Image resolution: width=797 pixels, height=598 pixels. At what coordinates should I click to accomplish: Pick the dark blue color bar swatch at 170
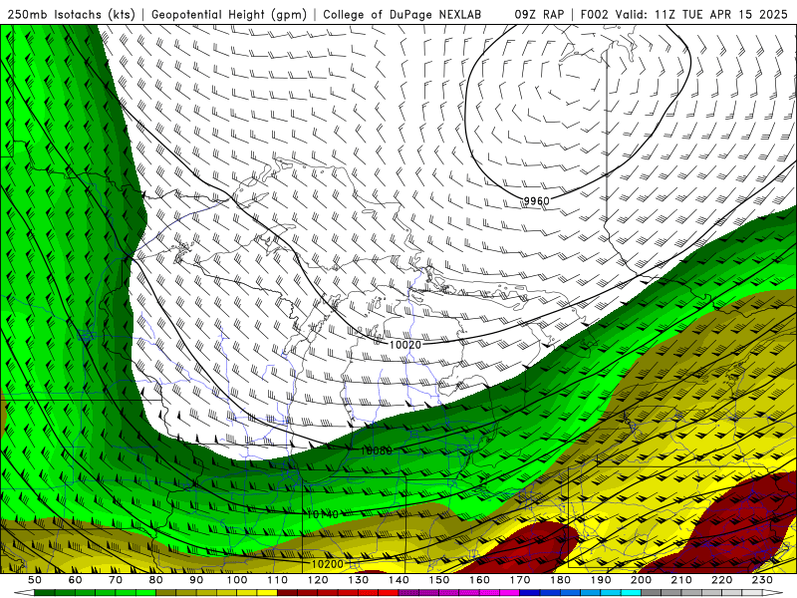530,593
